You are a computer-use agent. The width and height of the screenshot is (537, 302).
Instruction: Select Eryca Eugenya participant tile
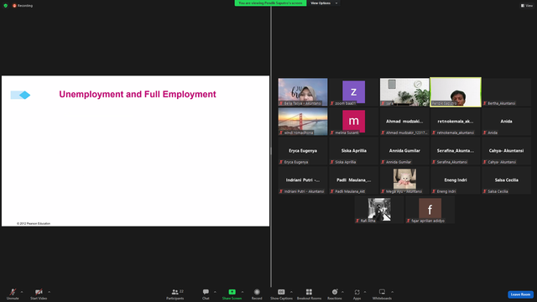pos(303,151)
